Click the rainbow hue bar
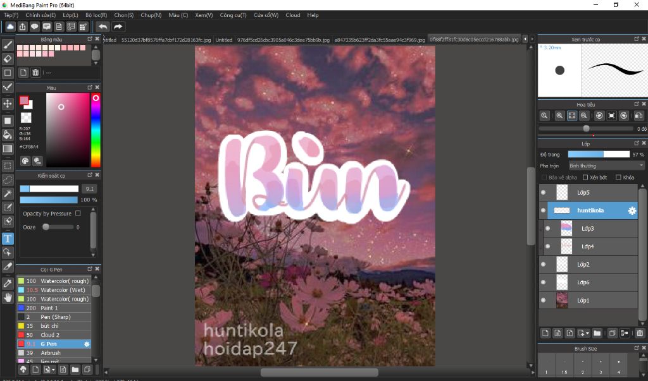Image resolution: width=648 pixels, height=381 pixels. coord(96,130)
